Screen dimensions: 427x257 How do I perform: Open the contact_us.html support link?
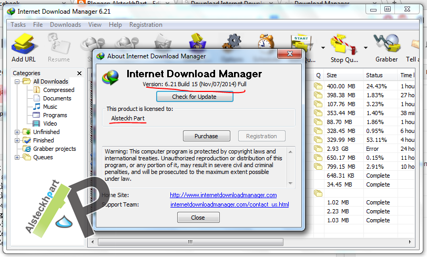230,204
